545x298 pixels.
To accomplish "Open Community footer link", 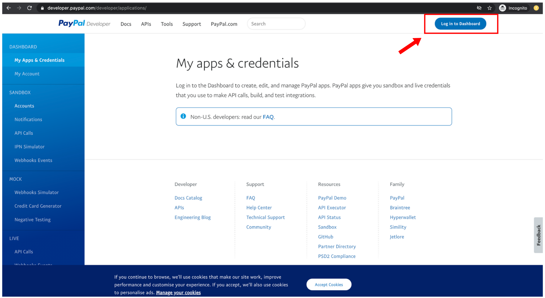I will pos(259,227).
